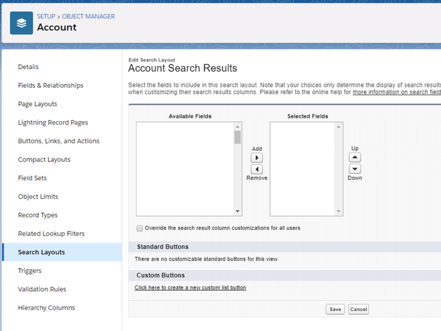The height and width of the screenshot is (331, 441).
Task: Select Record Types in sidebar
Action: 38,215
